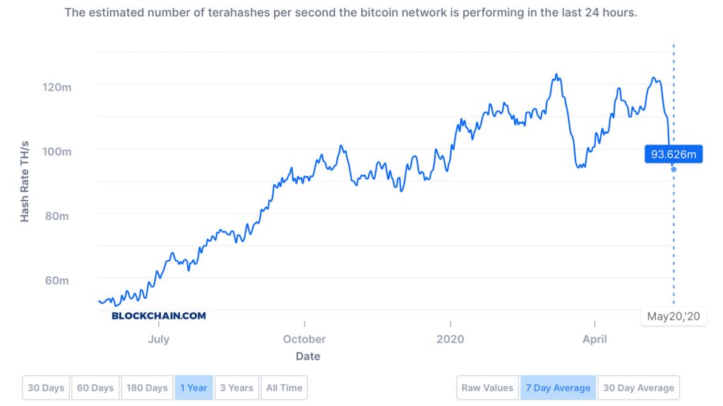723x406 pixels.
Task: Click the BLOCKCHAIN.COM logo
Action: (157, 316)
